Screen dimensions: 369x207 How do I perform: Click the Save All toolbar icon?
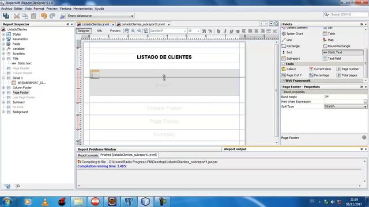pyautogui.click(x=6, y=16)
